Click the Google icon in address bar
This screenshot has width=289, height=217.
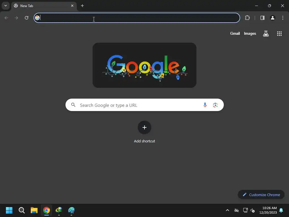pos(37,18)
